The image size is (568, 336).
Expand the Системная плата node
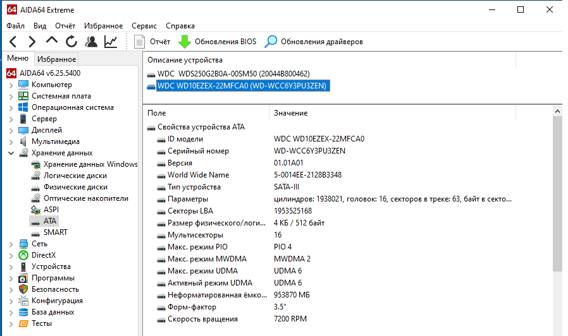11,96
